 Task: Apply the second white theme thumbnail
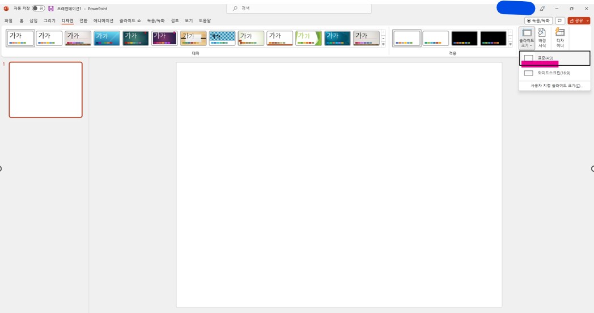(49, 38)
